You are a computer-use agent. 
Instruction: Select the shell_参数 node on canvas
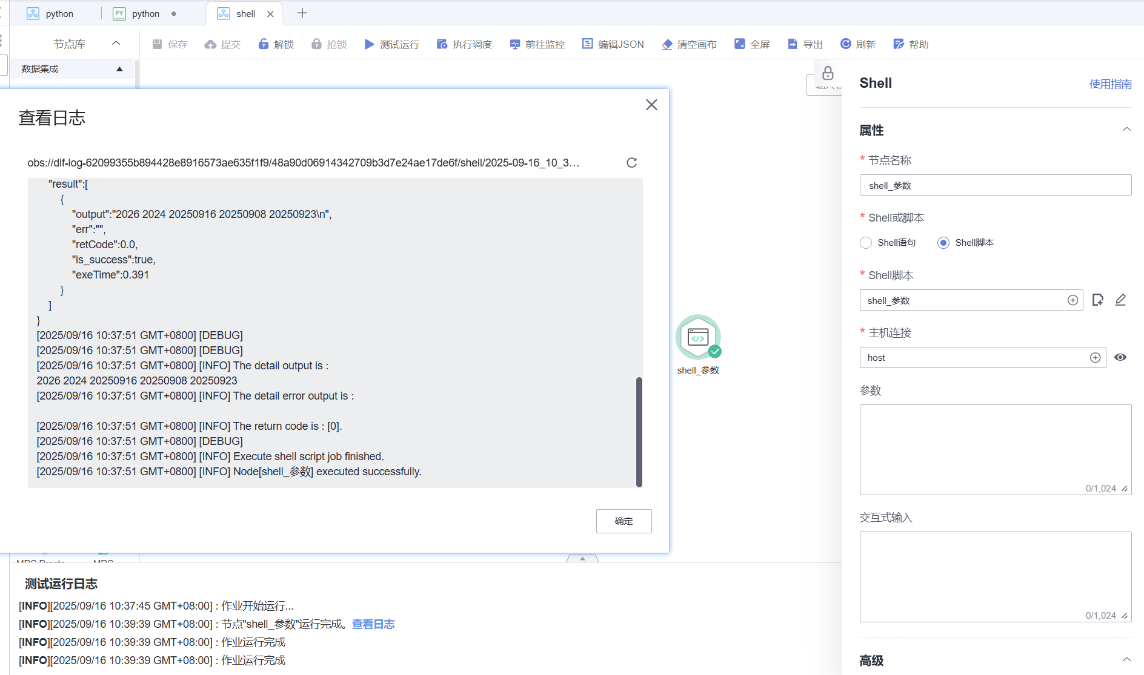tap(698, 337)
